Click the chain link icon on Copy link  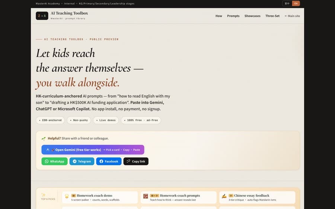pyautogui.click(x=128, y=161)
